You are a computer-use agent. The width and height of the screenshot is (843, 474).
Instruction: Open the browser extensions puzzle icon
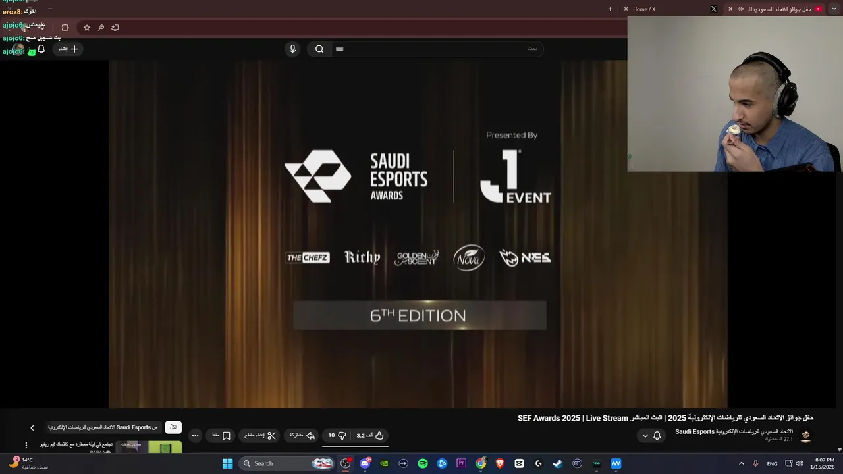(65, 27)
